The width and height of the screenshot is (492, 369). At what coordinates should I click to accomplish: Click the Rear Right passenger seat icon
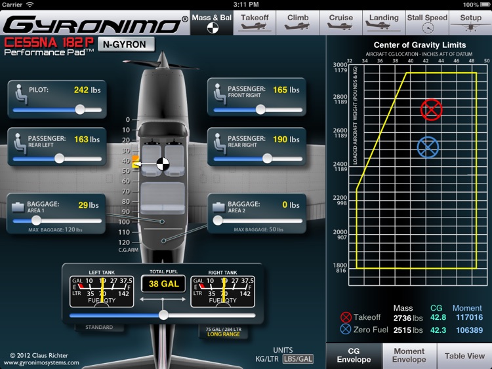pyautogui.click(x=219, y=144)
